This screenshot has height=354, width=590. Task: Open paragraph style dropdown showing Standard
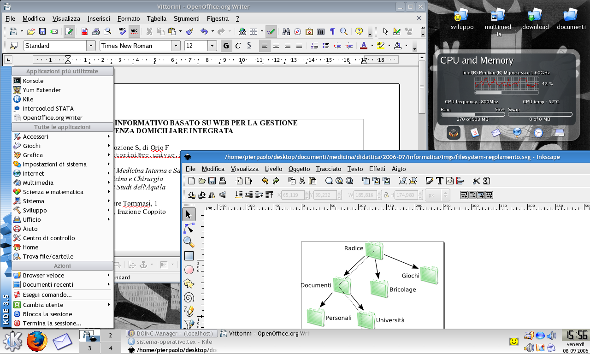click(92, 46)
